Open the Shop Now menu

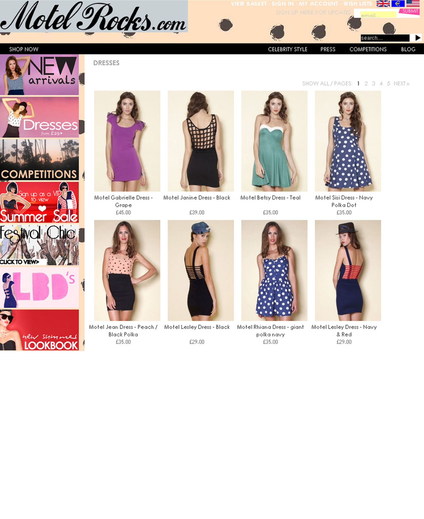(x=24, y=49)
